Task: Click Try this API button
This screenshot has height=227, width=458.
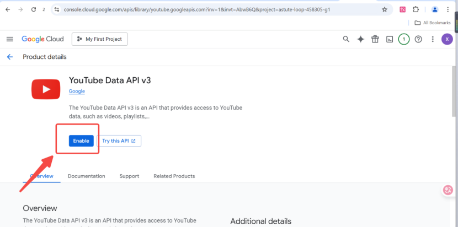Action: pyautogui.click(x=119, y=140)
